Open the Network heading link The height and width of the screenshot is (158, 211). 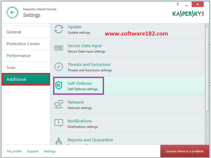[x=76, y=102]
